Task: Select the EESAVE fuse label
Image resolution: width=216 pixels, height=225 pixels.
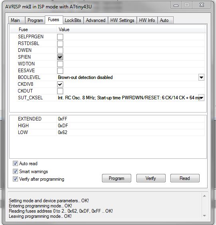Action: [26, 71]
